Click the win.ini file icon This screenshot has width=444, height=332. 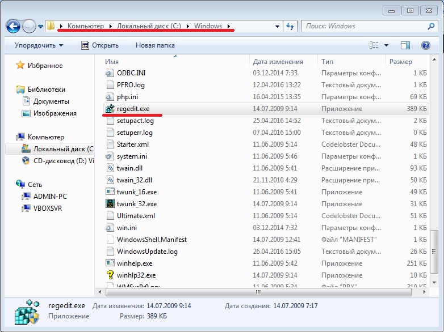[110, 227]
